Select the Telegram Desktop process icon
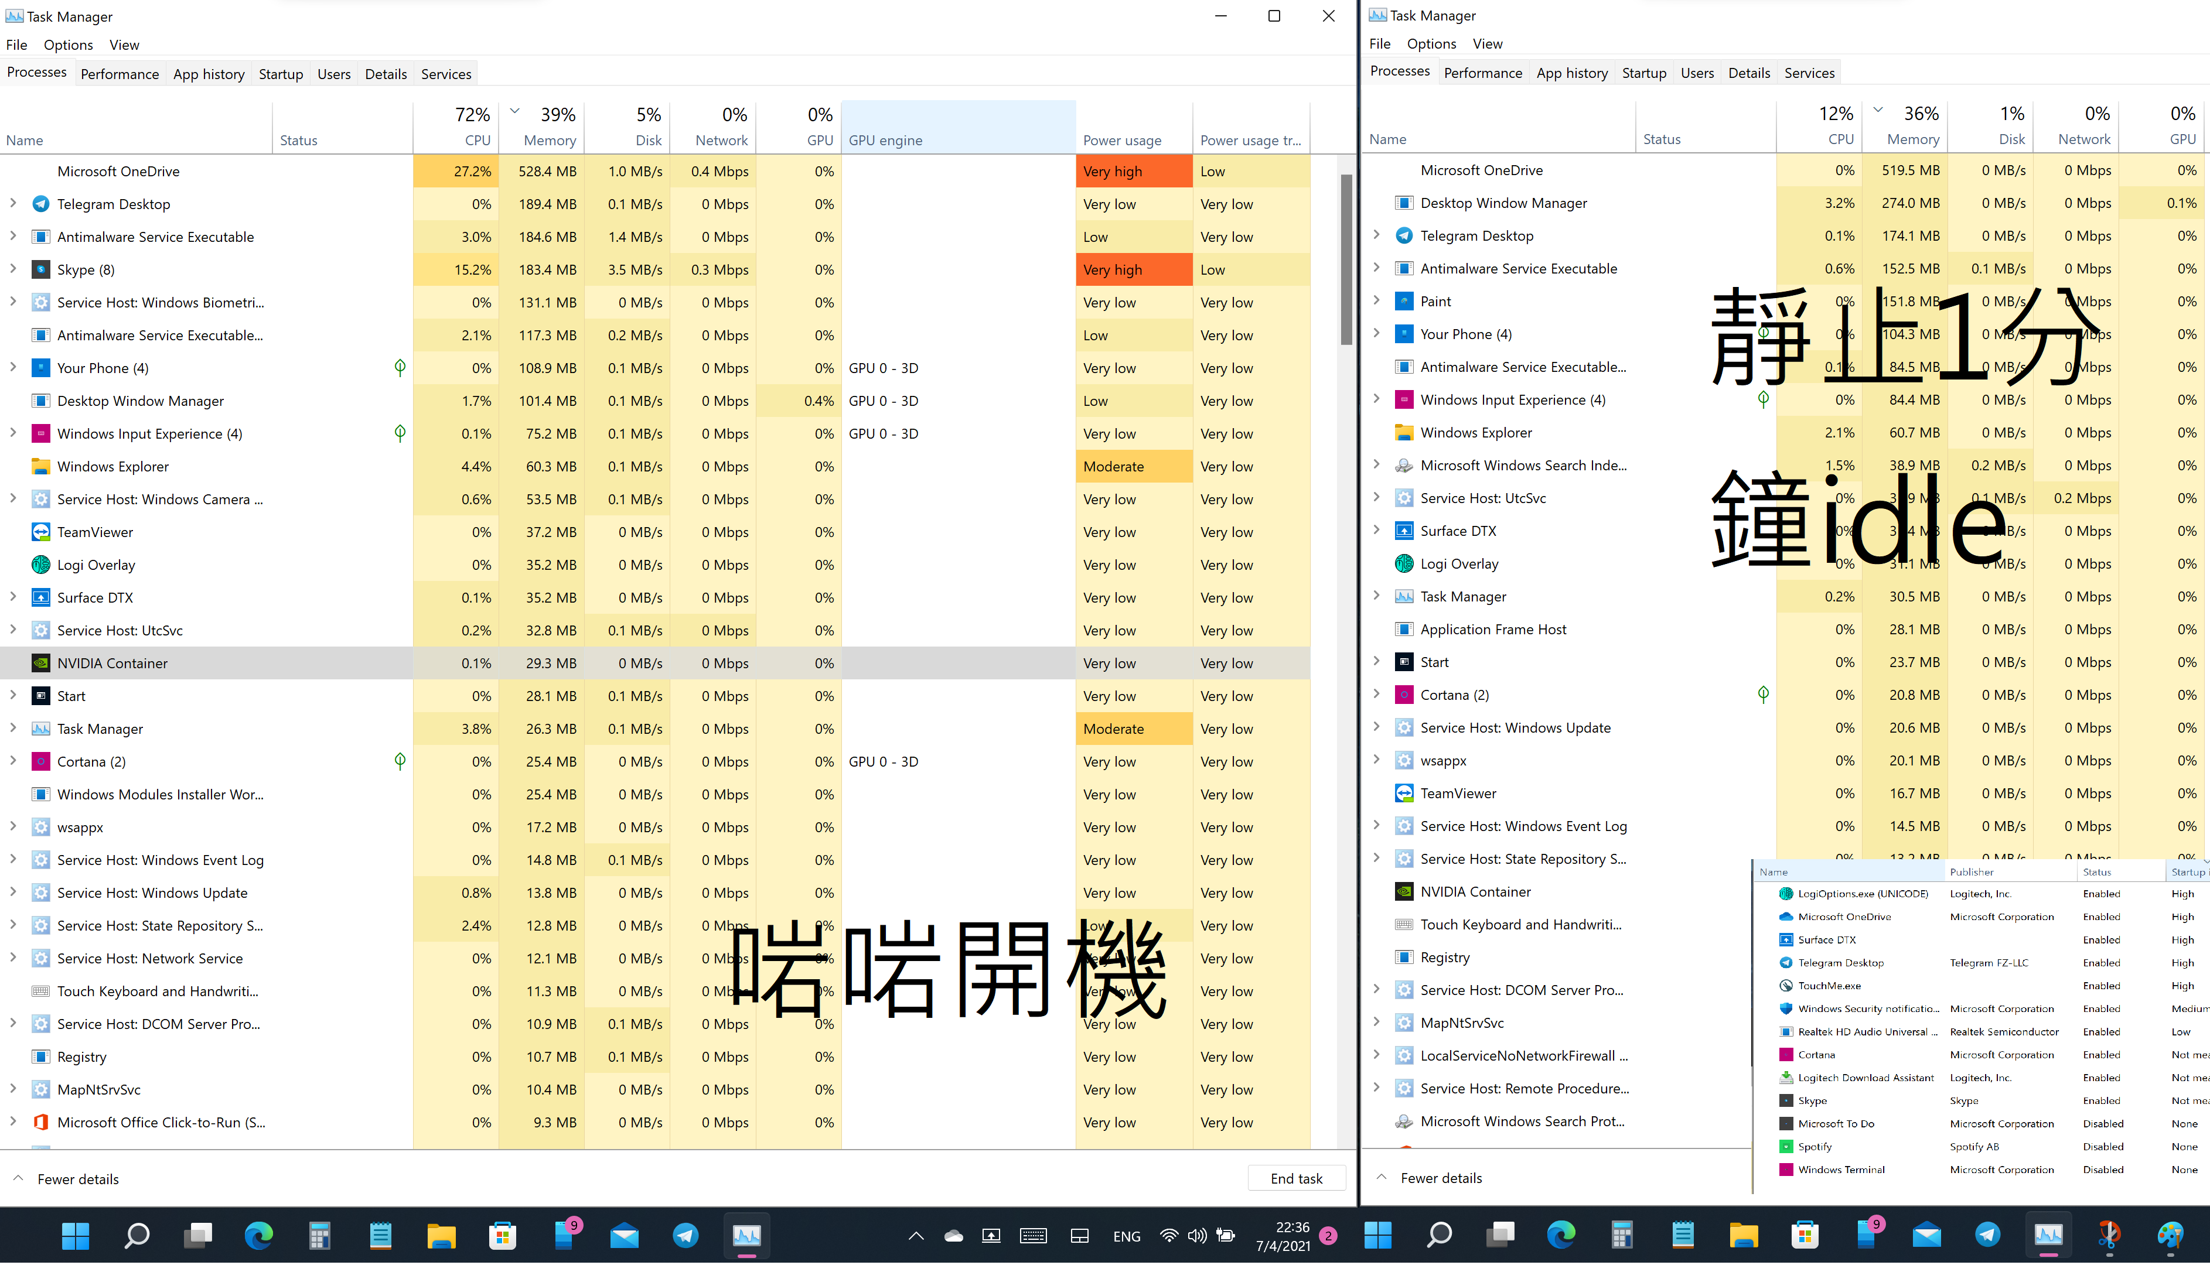The width and height of the screenshot is (2210, 1265). (41, 203)
